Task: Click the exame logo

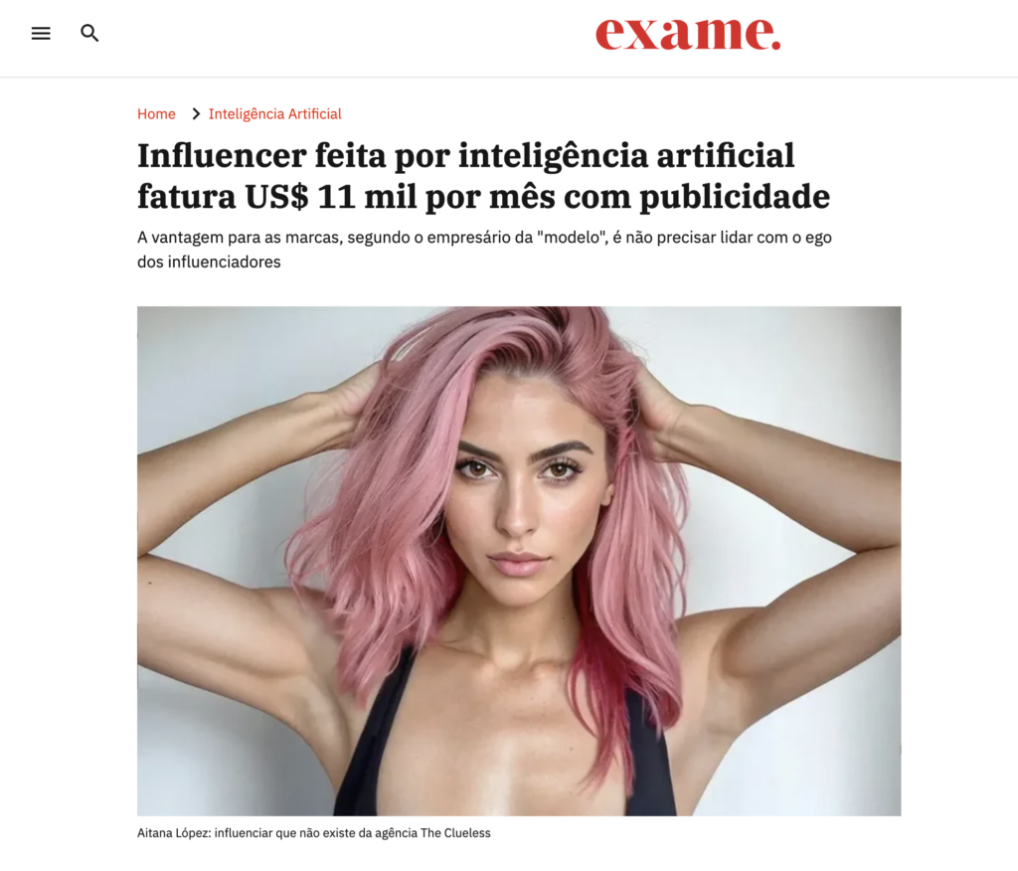Action: 688,33
